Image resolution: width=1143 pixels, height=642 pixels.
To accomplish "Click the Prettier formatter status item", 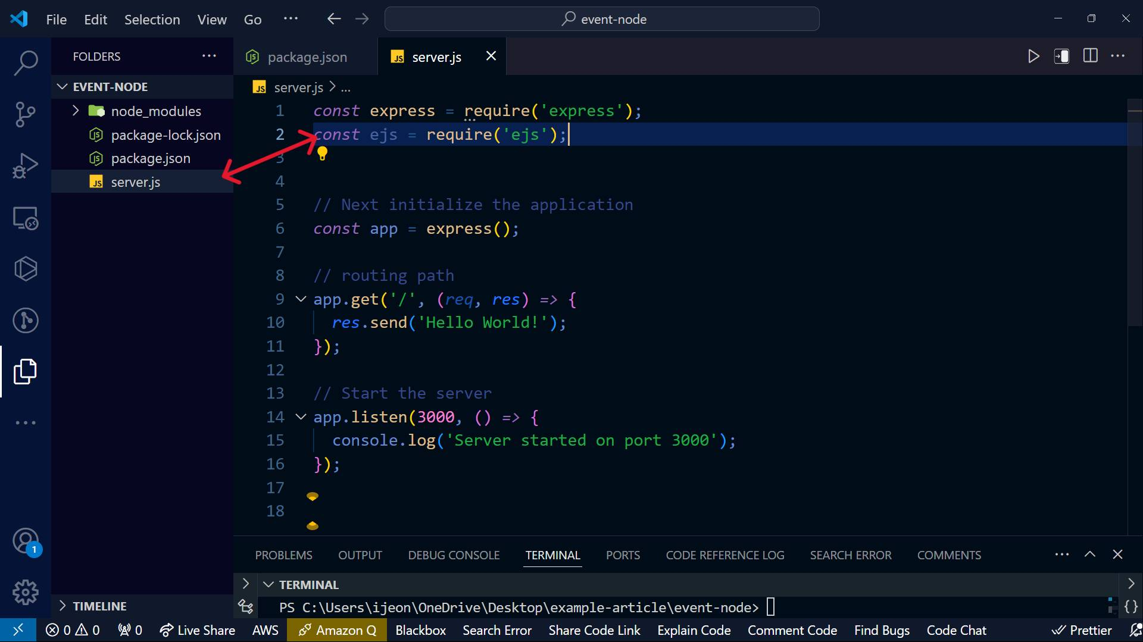I will click(x=1081, y=630).
